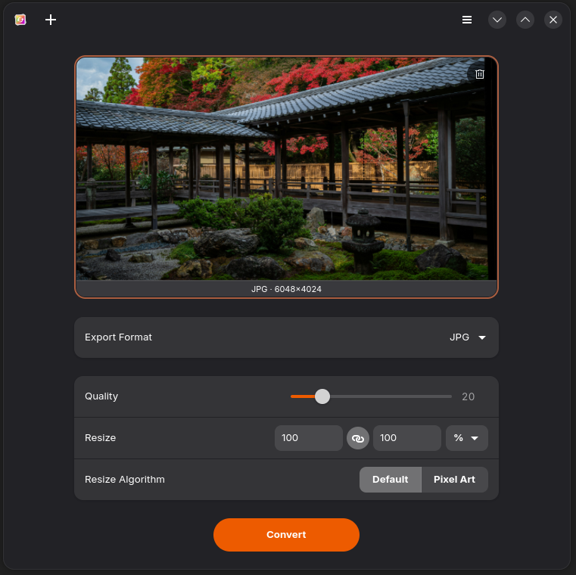Click the app logo in the header

tap(20, 20)
